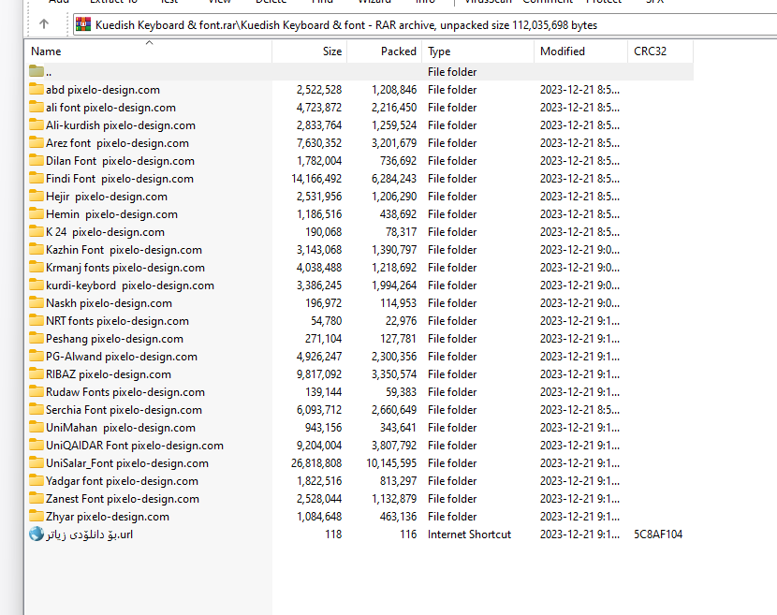Click folder icon for Hemin
Viewport: 777px width, 615px height.
pyautogui.click(x=37, y=214)
